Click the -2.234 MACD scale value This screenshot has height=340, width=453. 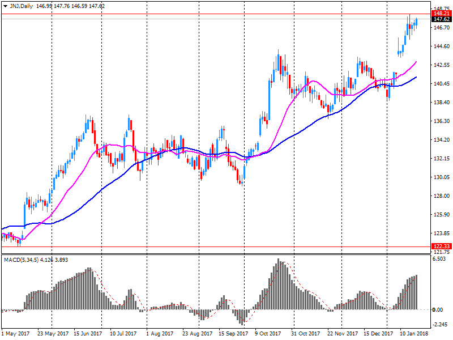click(439, 325)
